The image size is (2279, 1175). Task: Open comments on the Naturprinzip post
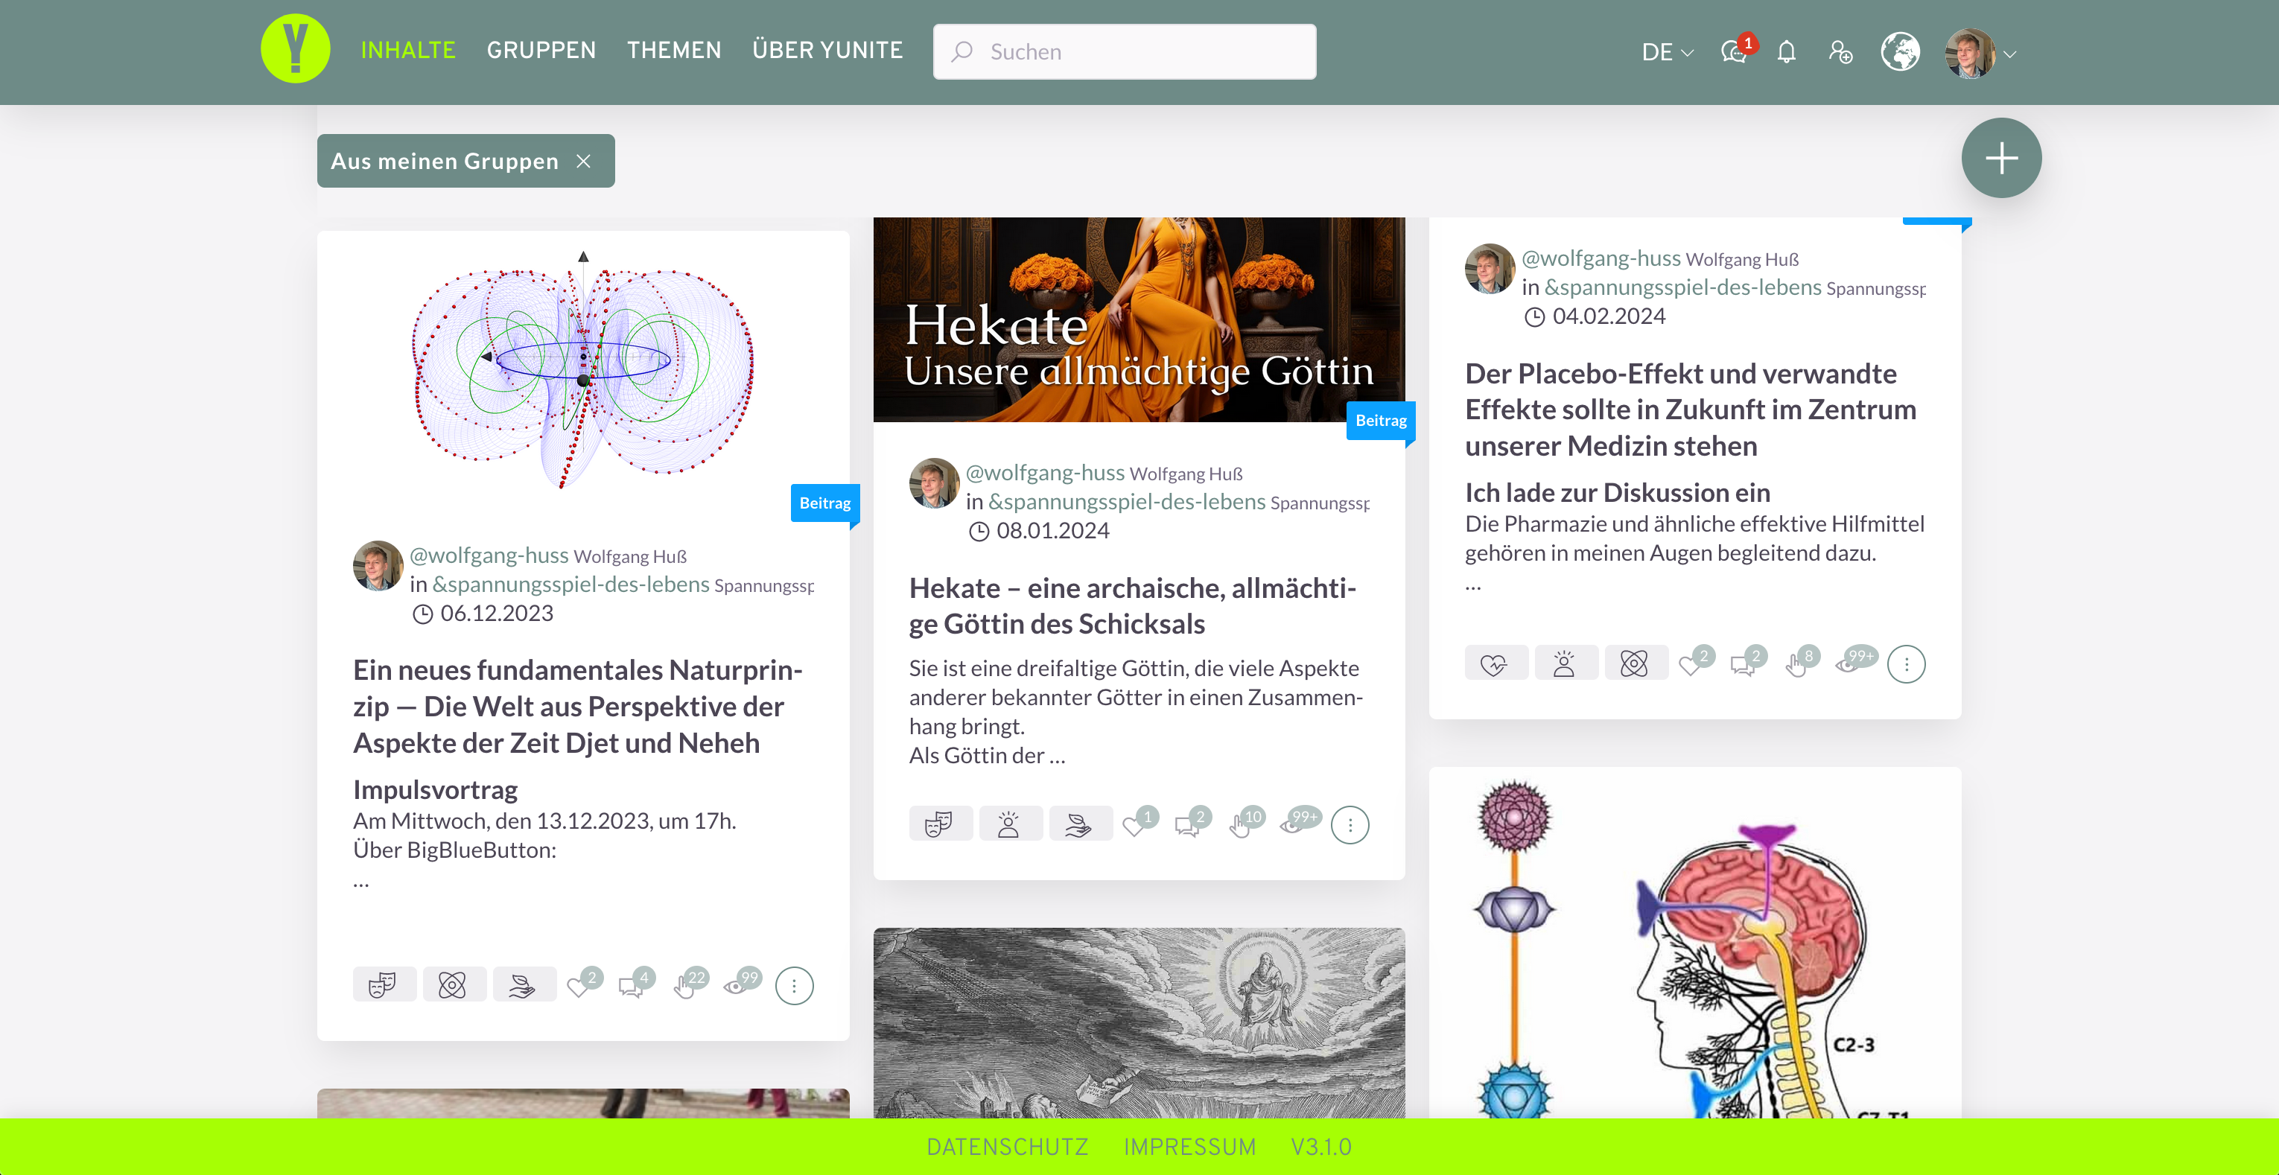point(632,985)
